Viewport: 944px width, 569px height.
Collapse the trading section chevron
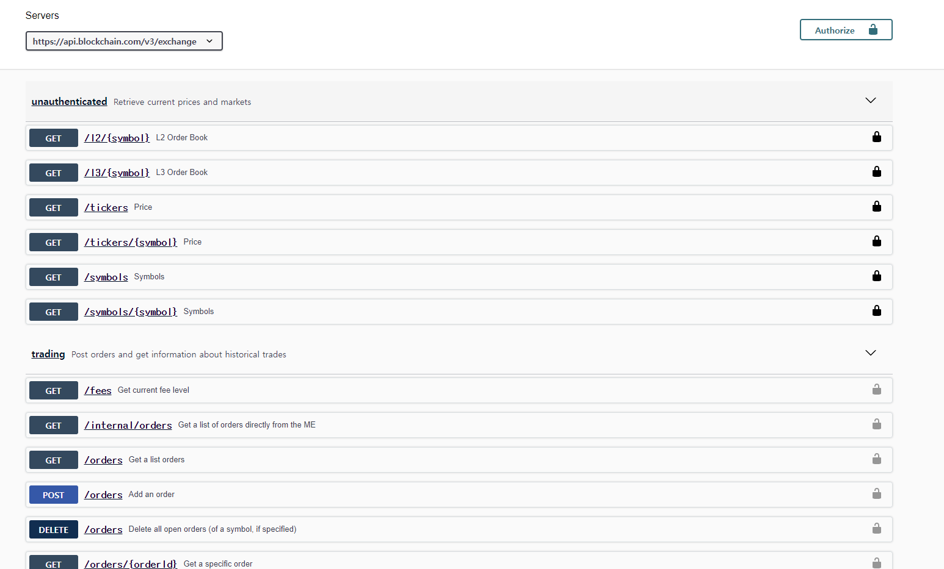[871, 353]
